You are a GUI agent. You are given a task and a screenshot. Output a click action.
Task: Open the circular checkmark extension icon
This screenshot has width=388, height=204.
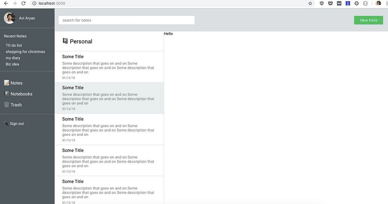pos(357,3)
